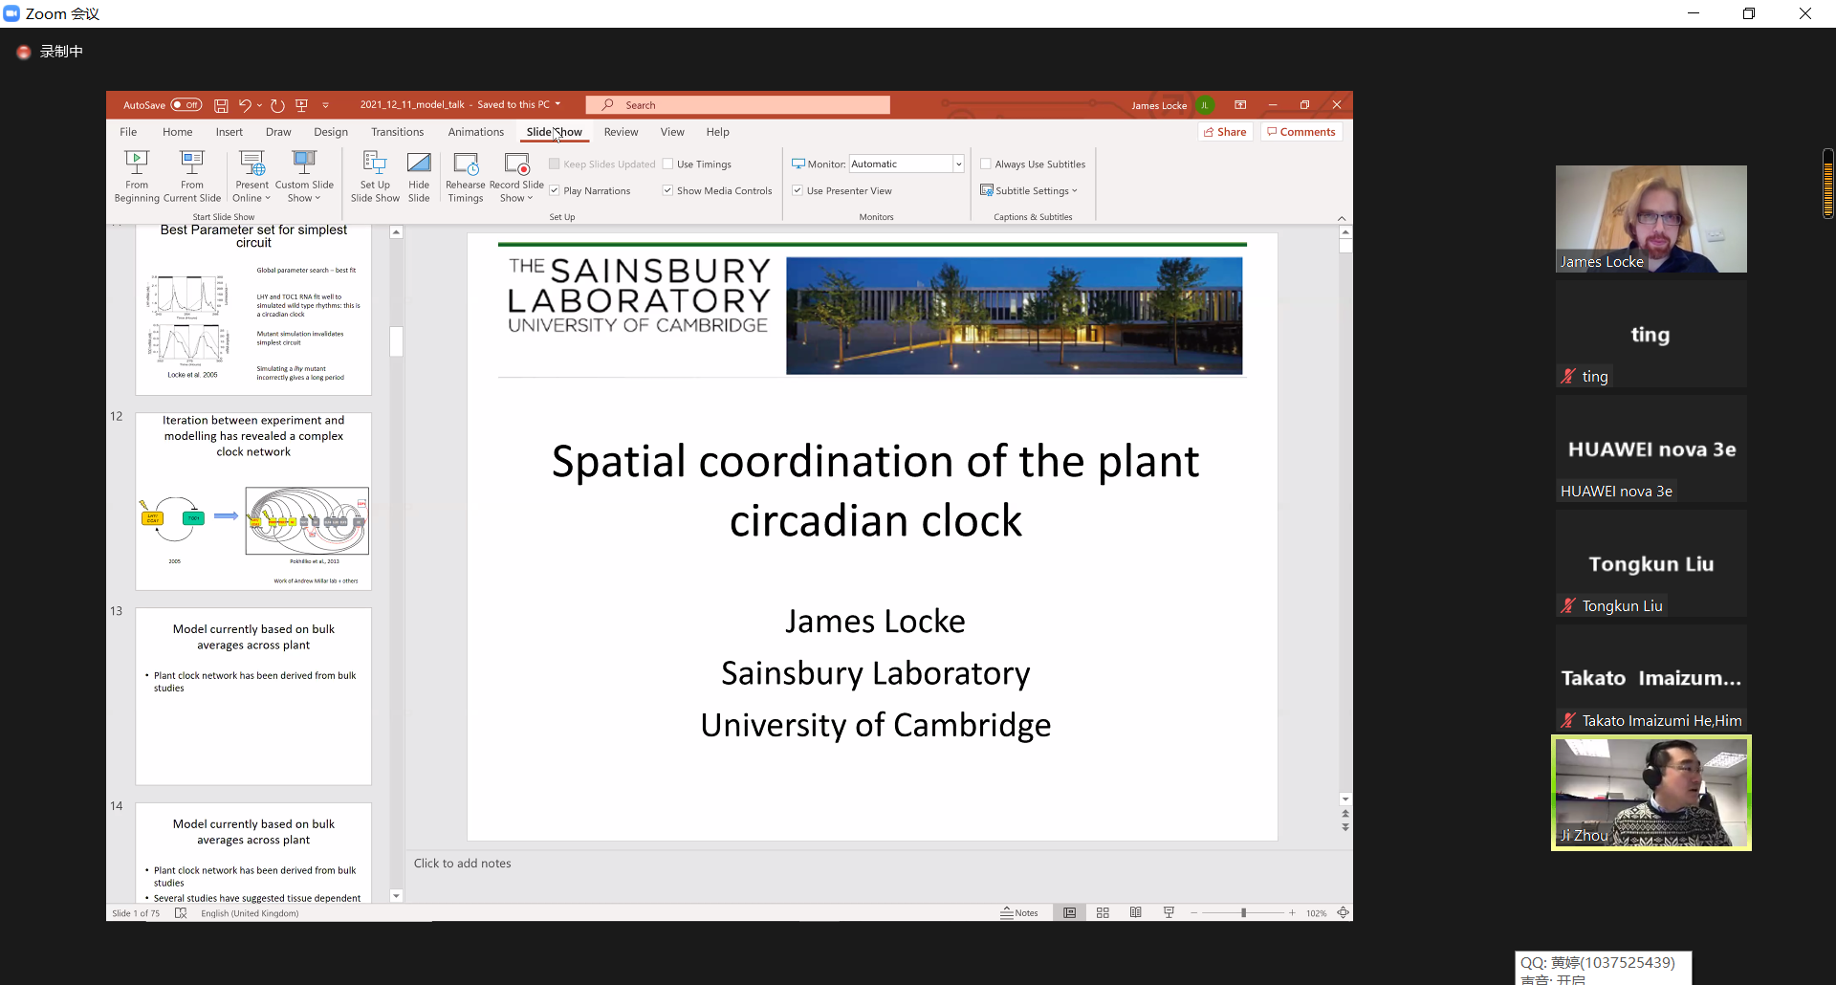The width and height of the screenshot is (1836, 985).
Task: Open the Monitor dropdown list
Action: coord(958,164)
